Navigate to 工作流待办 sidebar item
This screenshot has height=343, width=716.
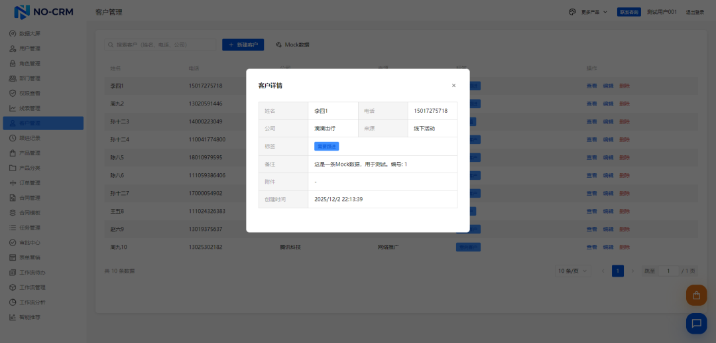[43, 273]
